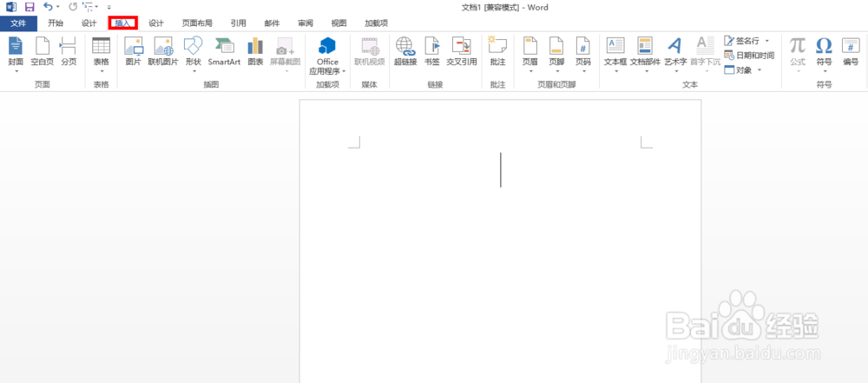Switch to the Page Layout (页面布局) tab
This screenshot has width=868, height=383.
tap(197, 23)
